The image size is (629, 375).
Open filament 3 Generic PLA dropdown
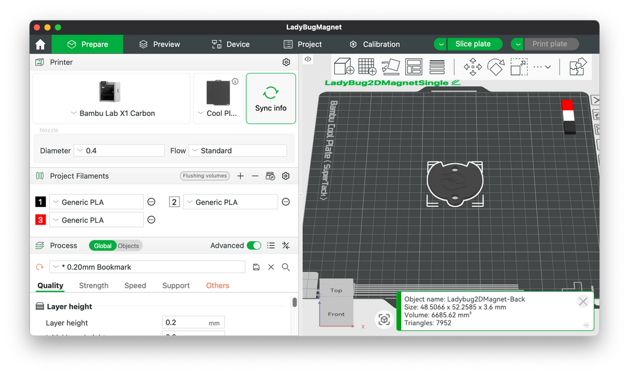[x=96, y=220]
